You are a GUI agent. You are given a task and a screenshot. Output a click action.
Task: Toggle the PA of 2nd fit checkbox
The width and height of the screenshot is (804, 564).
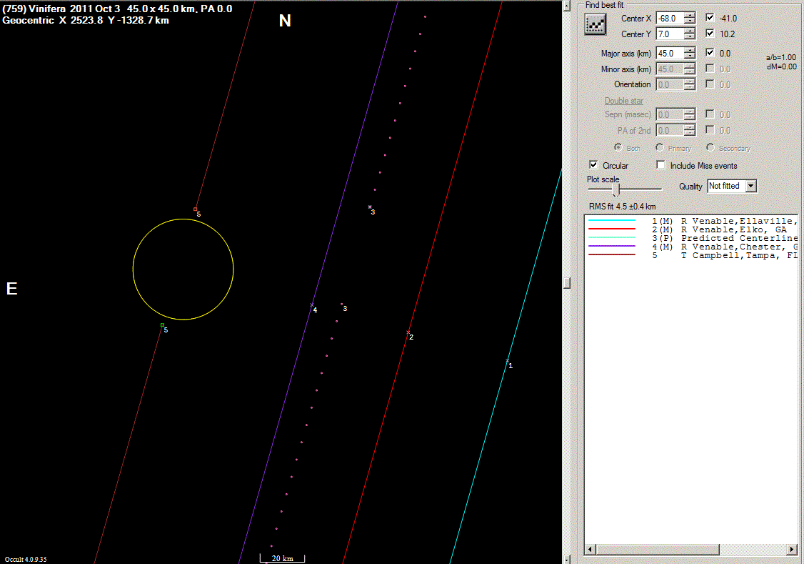point(710,130)
